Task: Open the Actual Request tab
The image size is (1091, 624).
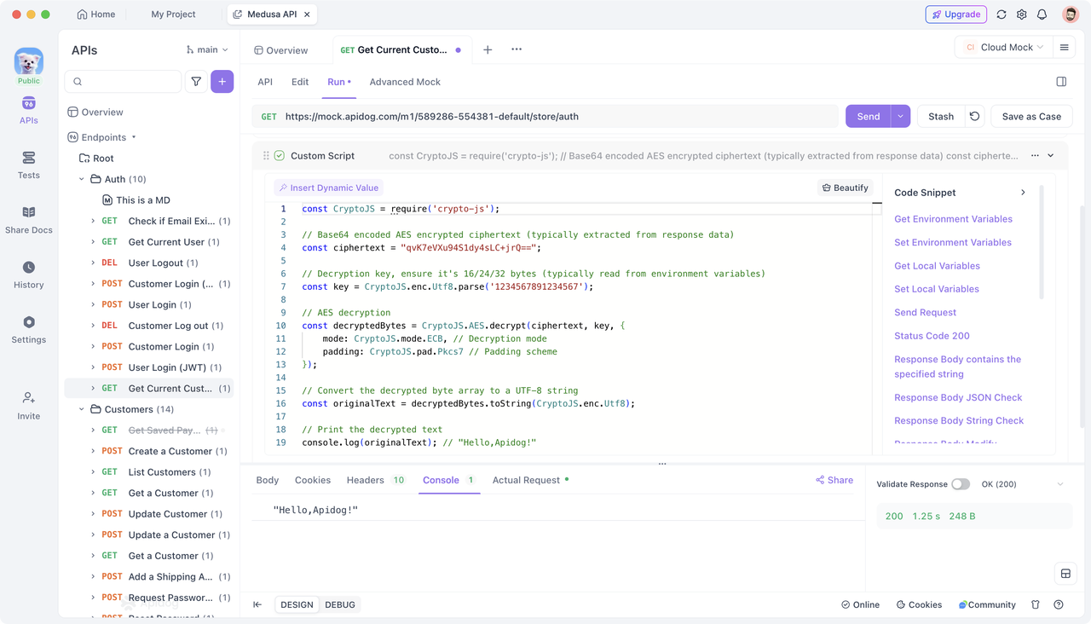Action: tap(530, 480)
